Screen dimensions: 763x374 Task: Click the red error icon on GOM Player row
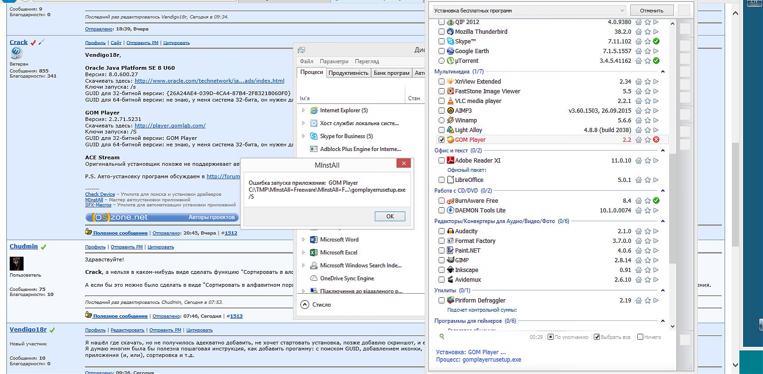tap(656, 140)
